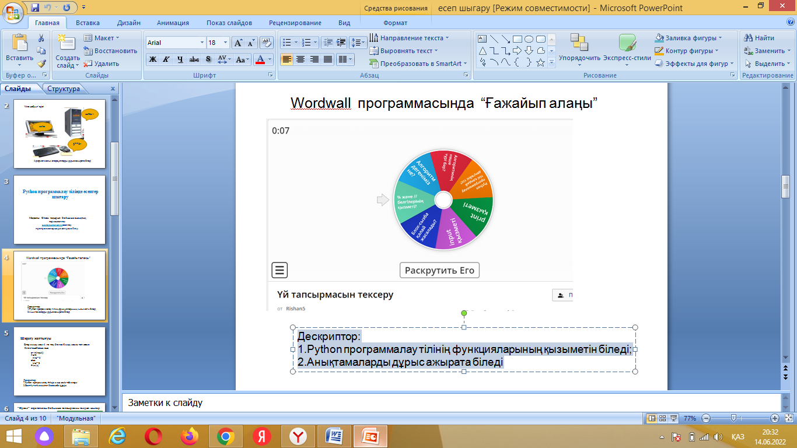Screen dimensions: 797x448
Task: Expand Выровнять текст alignment options
Action: [404, 51]
